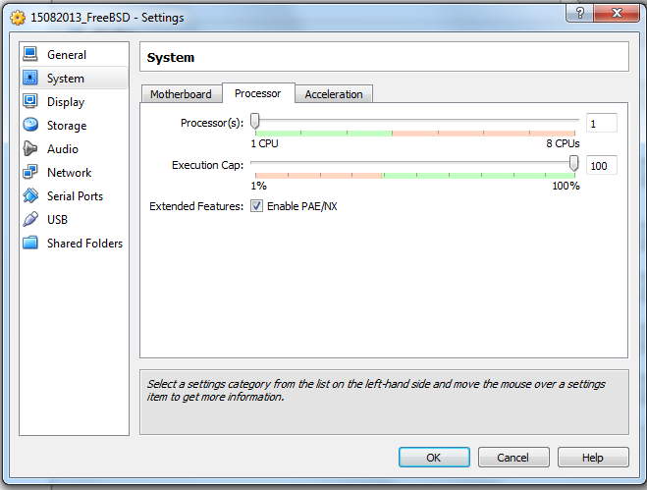Viewport: 647px width, 490px height.
Task: Switch to the Motherboard tab
Action: (x=181, y=94)
